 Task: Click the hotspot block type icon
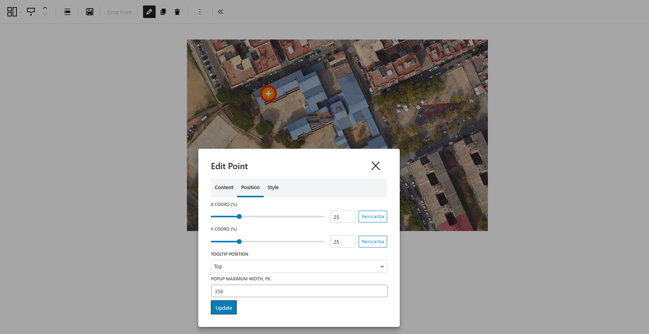(x=31, y=12)
